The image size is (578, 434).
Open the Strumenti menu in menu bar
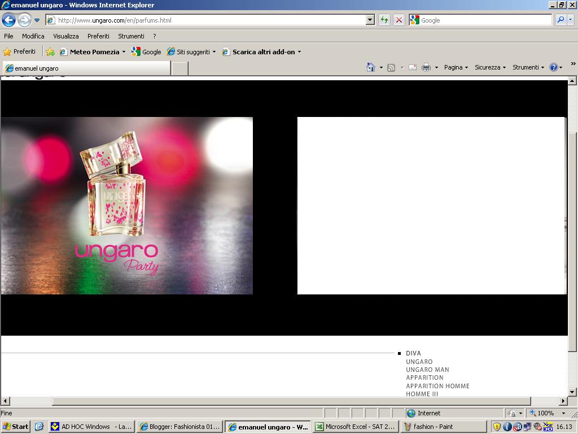tap(131, 36)
